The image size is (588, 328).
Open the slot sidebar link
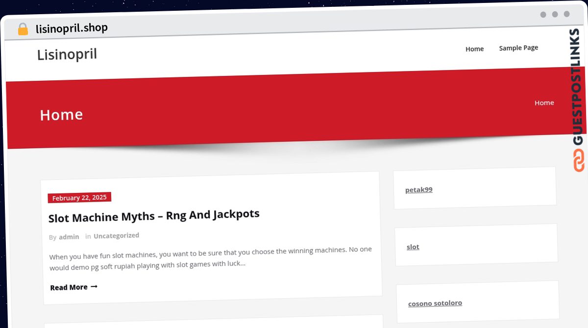click(x=413, y=247)
